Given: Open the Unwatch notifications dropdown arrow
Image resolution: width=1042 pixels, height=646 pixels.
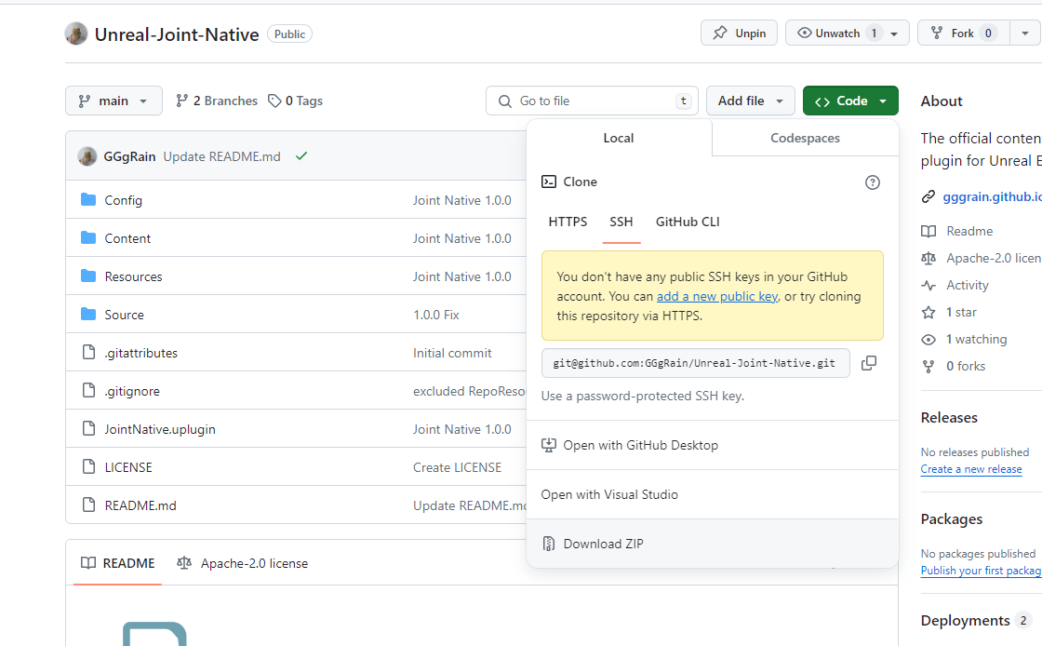Looking at the screenshot, I should [894, 33].
